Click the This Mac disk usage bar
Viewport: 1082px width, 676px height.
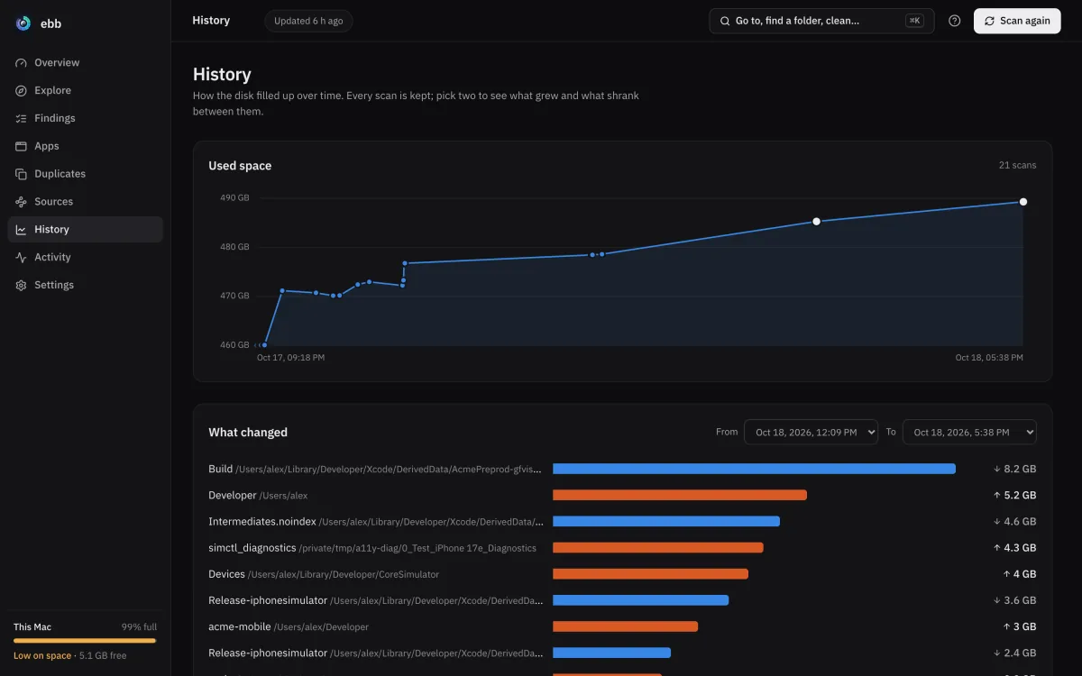click(x=85, y=641)
